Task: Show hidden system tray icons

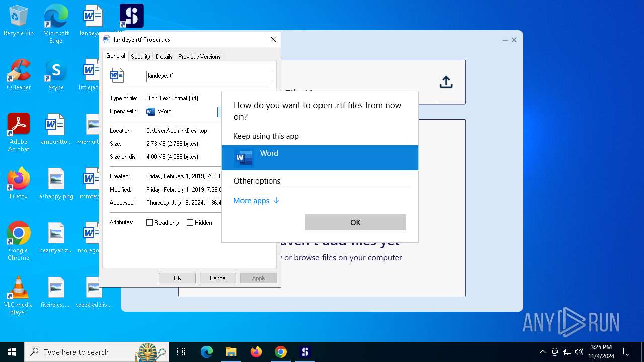Action: 542,352
